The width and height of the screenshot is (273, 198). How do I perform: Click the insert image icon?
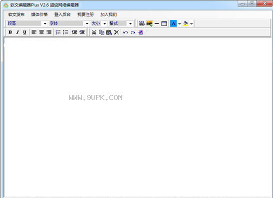pos(149,23)
